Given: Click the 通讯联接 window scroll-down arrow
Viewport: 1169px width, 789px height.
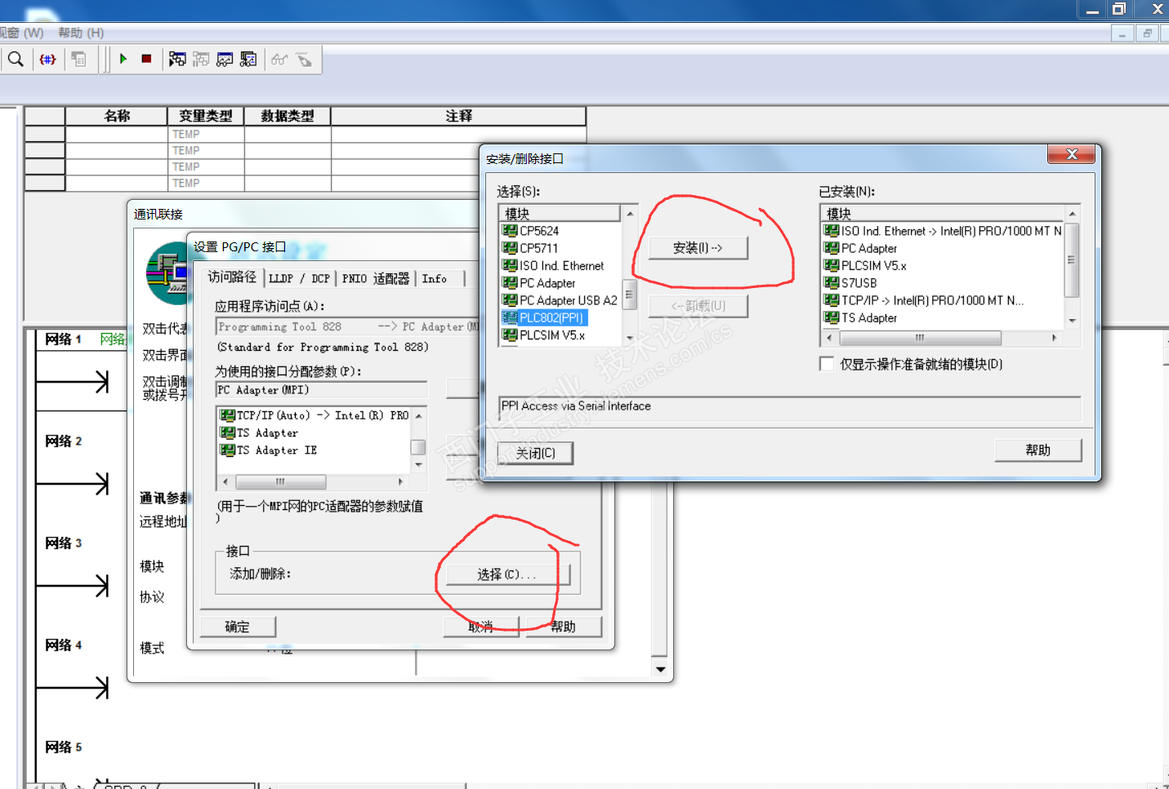Looking at the screenshot, I should (x=660, y=669).
